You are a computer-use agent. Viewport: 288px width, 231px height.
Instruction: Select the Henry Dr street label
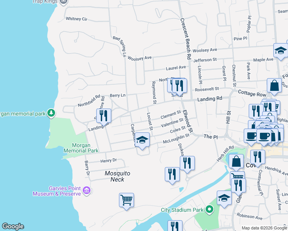coord(109,161)
